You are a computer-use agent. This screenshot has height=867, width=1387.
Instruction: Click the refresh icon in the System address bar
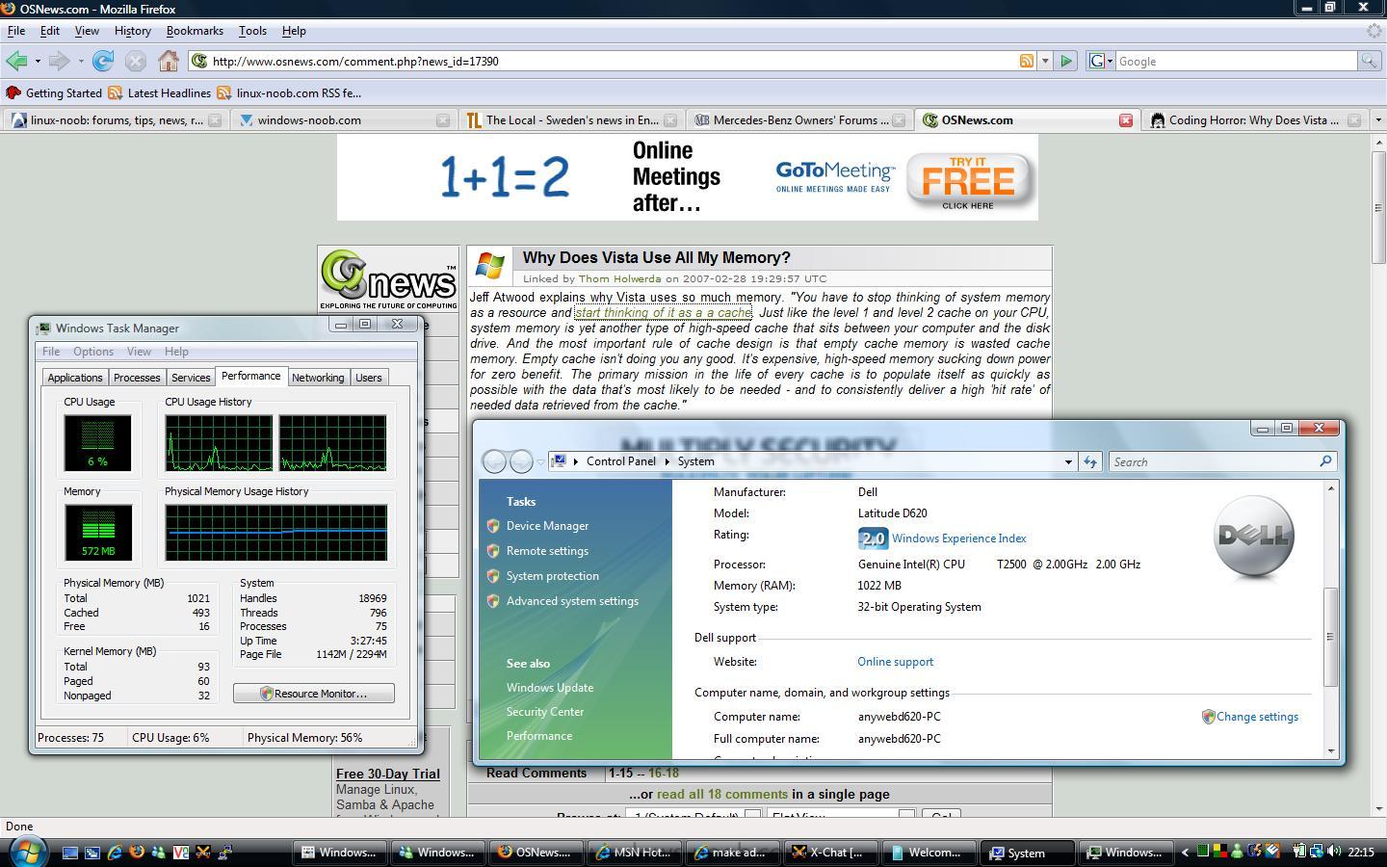tap(1089, 462)
